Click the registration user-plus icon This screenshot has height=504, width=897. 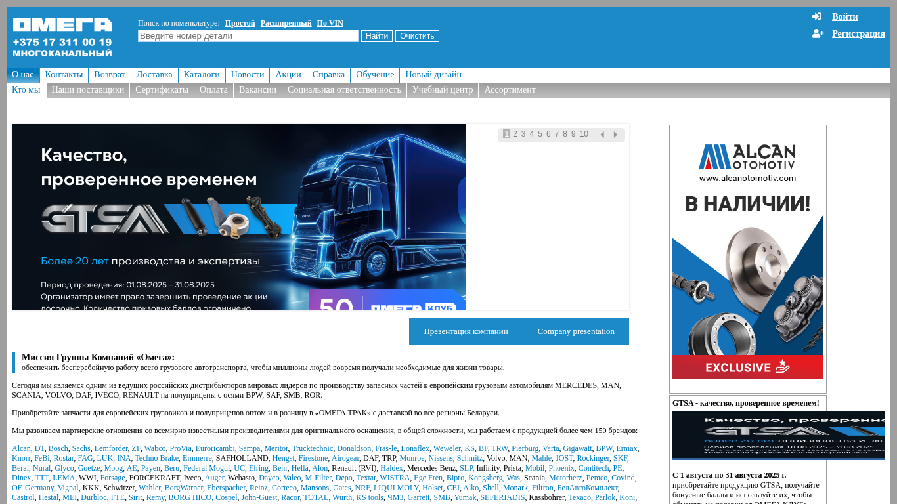[818, 33]
